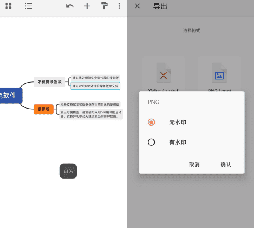This screenshot has height=228, width=254.
Task: Select subtopic 通过7z或nsis处理的绿色版单文件
Action: tap(95, 86)
